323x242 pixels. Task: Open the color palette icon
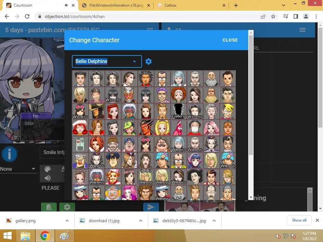coord(48,169)
